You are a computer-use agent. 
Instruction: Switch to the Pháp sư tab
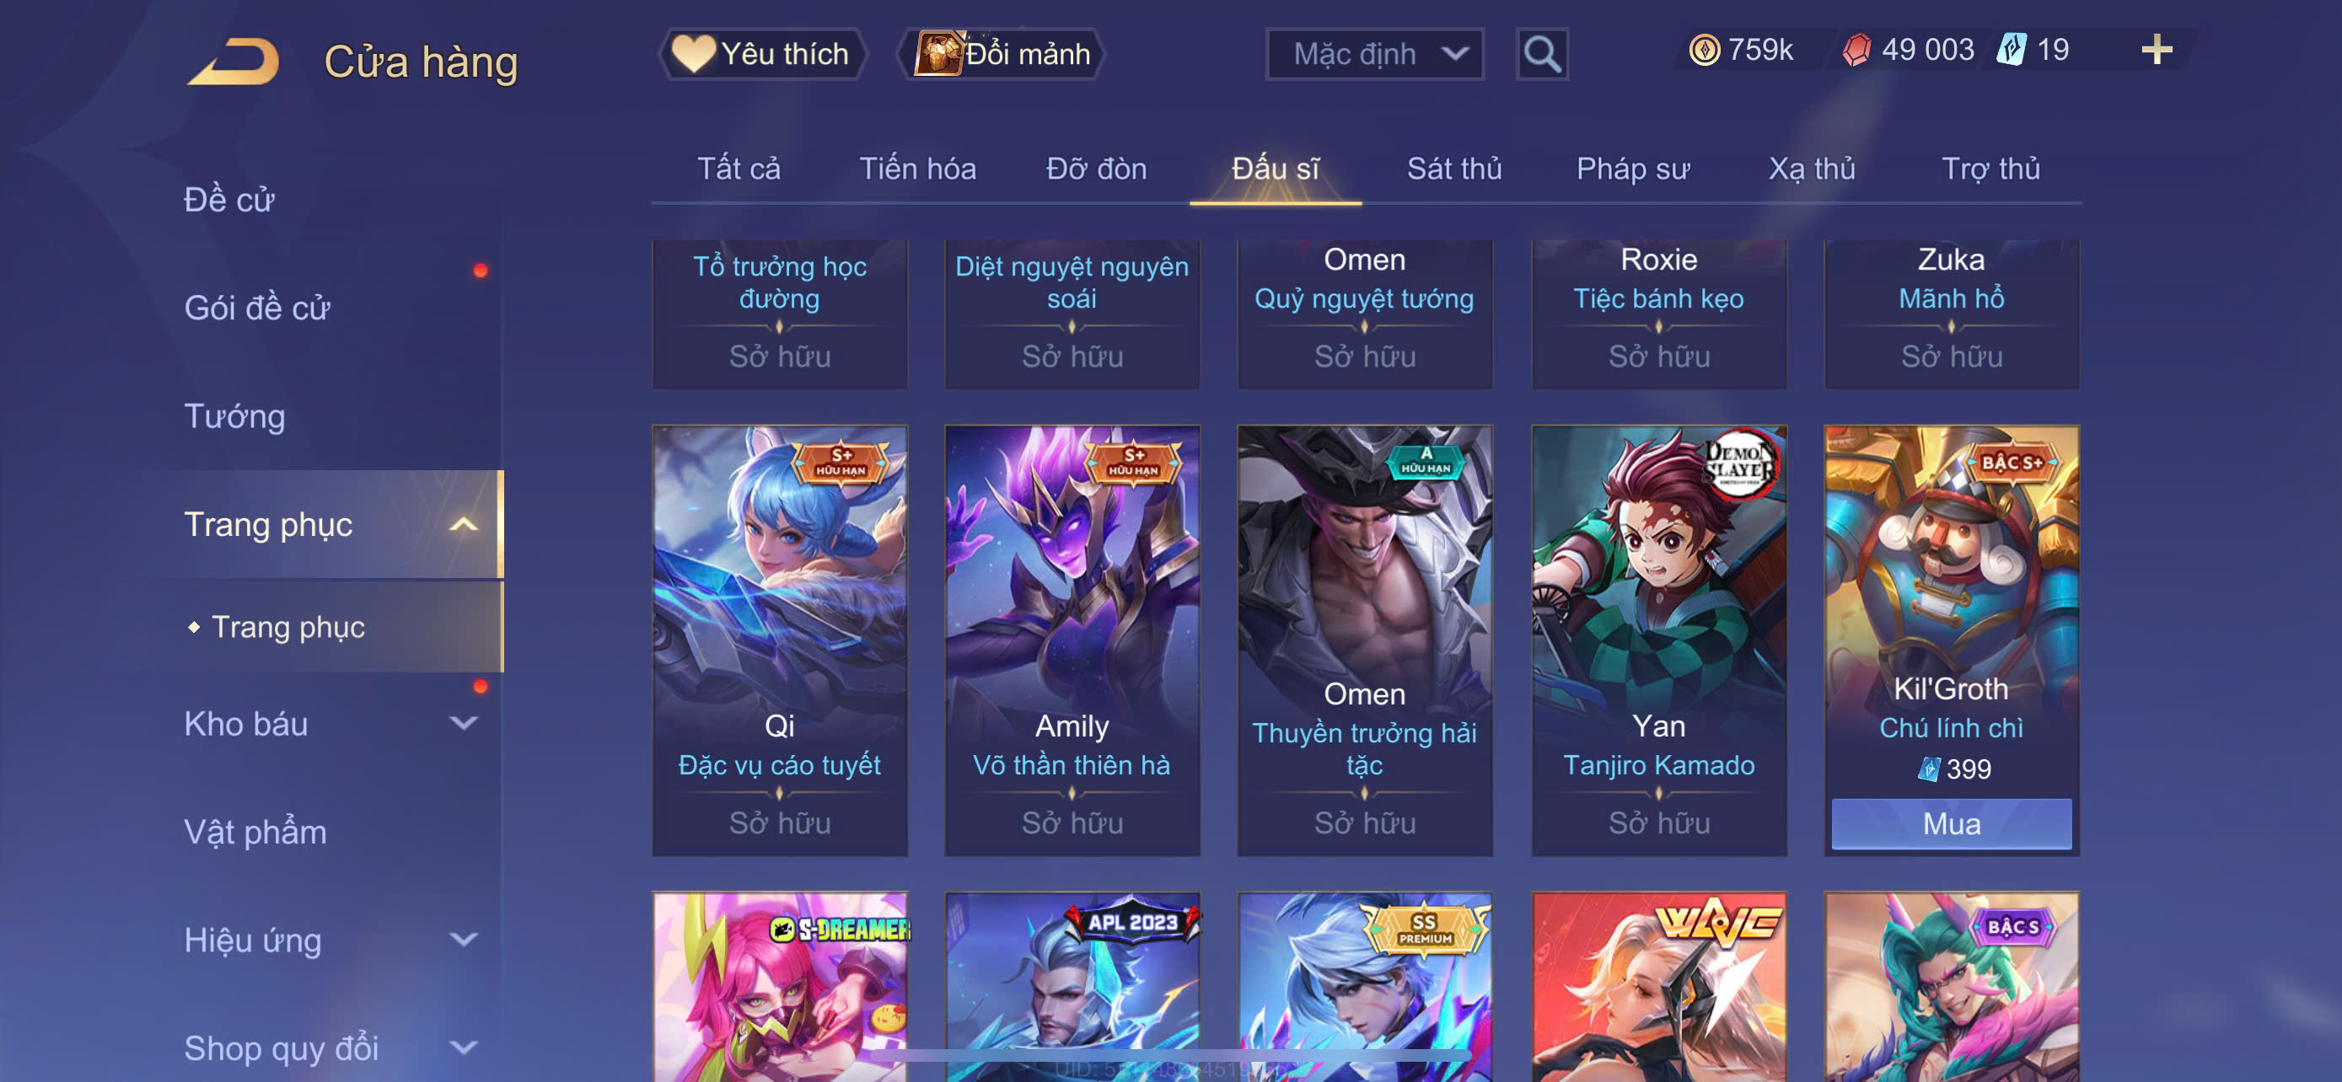(x=1632, y=168)
